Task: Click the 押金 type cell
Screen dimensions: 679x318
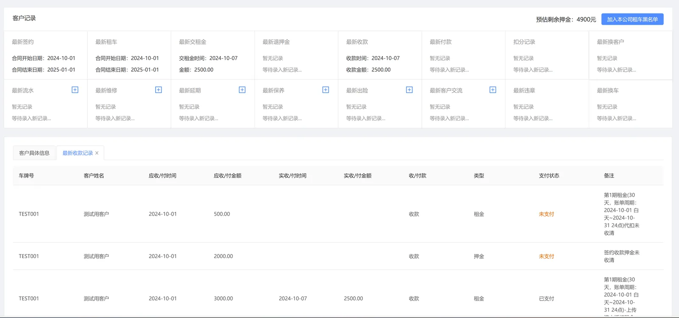Action: [x=479, y=256]
